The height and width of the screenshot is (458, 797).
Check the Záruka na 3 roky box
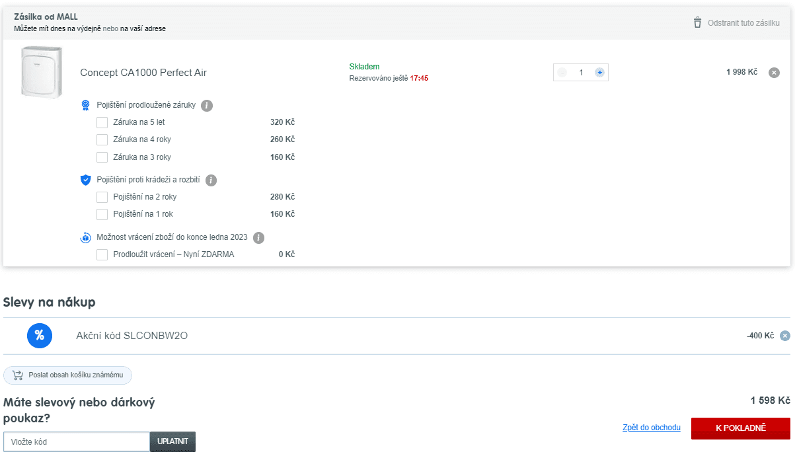tap(102, 157)
